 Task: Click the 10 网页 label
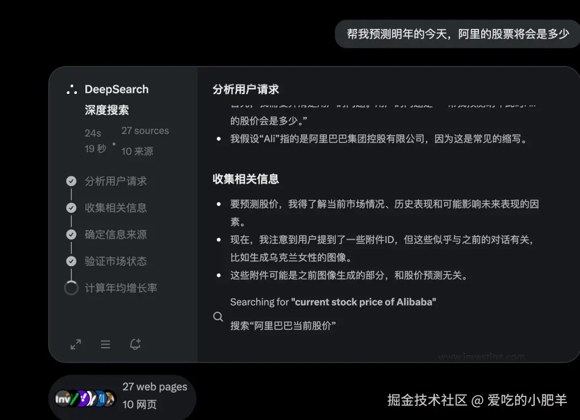click(x=140, y=404)
